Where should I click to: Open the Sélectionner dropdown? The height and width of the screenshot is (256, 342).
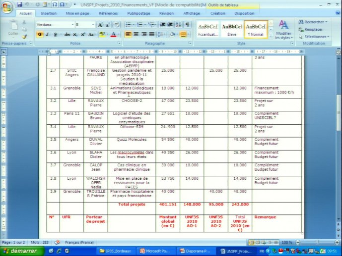[x=314, y=37]
